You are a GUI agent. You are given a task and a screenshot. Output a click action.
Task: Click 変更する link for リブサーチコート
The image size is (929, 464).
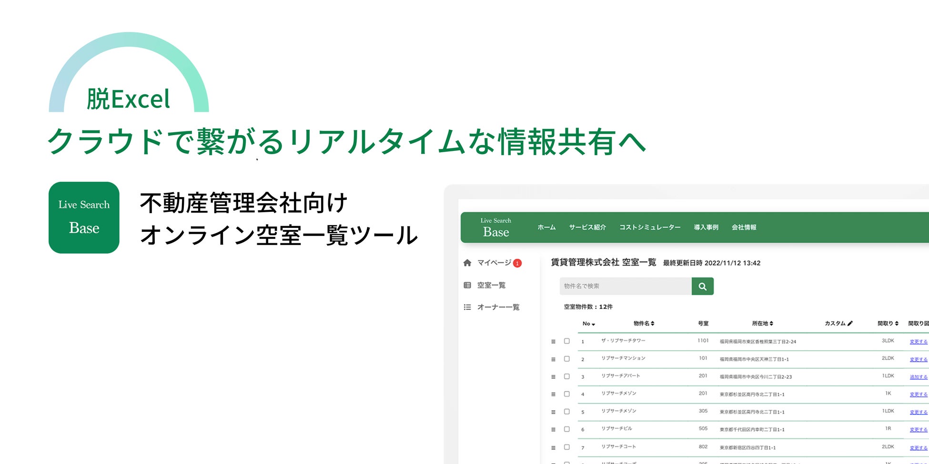pos(919,448)
